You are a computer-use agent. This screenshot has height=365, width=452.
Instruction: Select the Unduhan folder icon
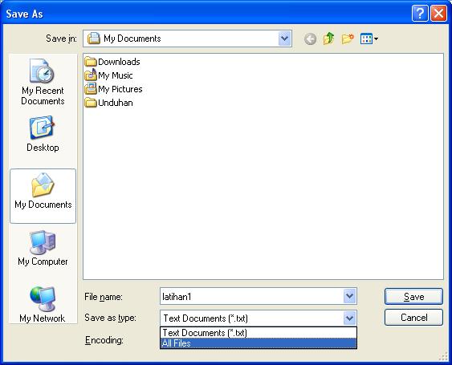pyautogui.click(x=91, y=103)
